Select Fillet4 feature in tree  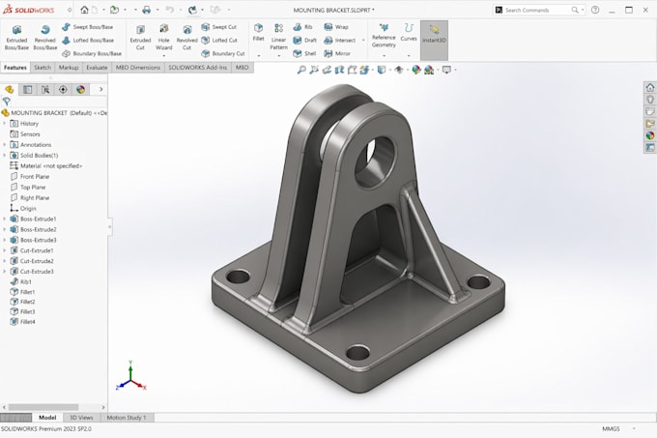(22, 322)
